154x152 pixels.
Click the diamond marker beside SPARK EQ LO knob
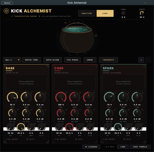coord(115,110)
